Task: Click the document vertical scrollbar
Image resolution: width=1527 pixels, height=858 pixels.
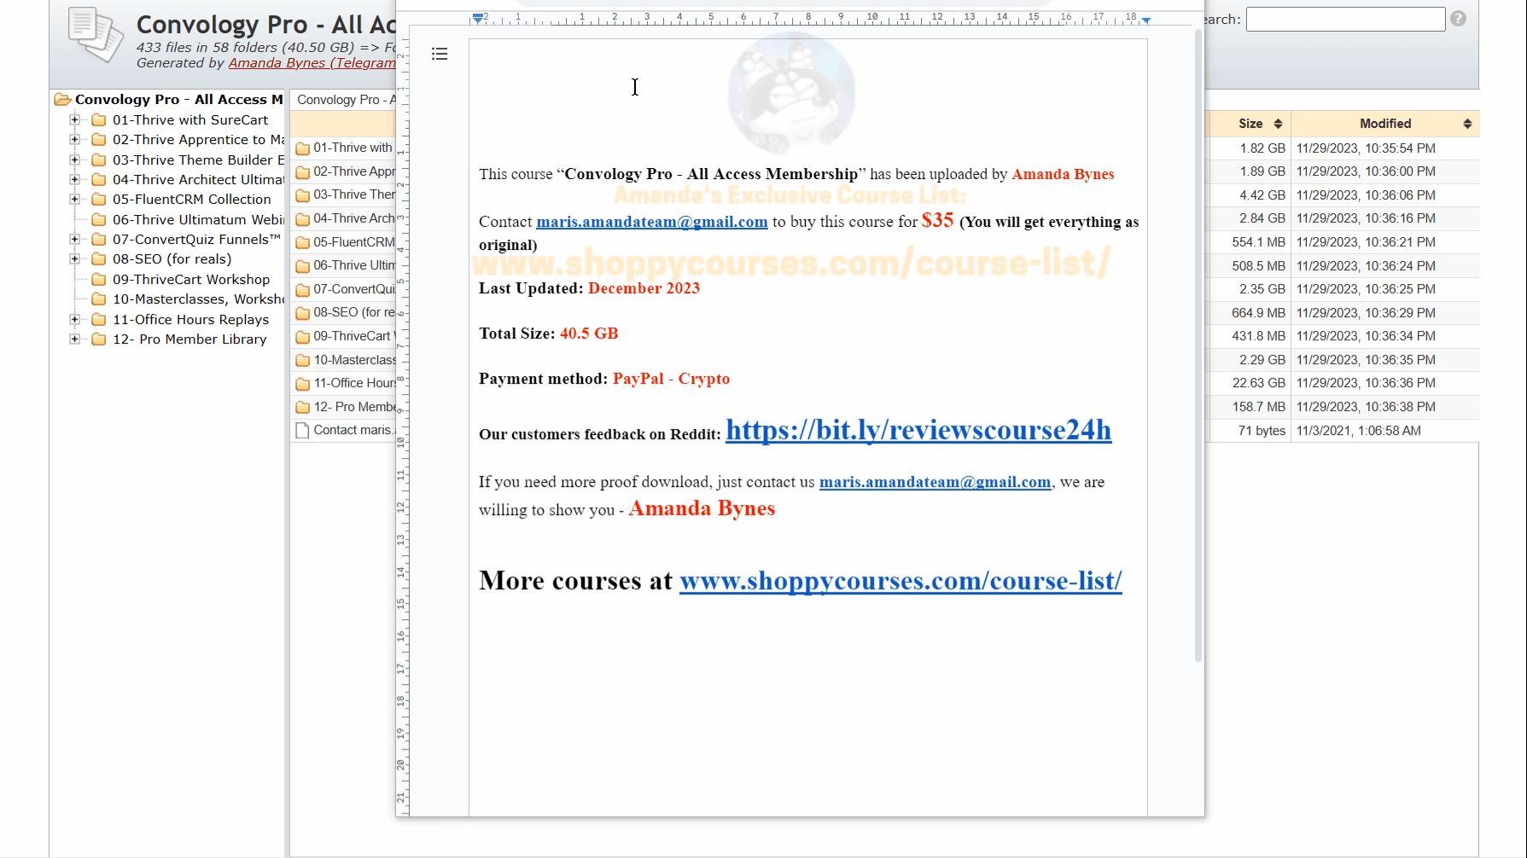Action: (1198, 345)
